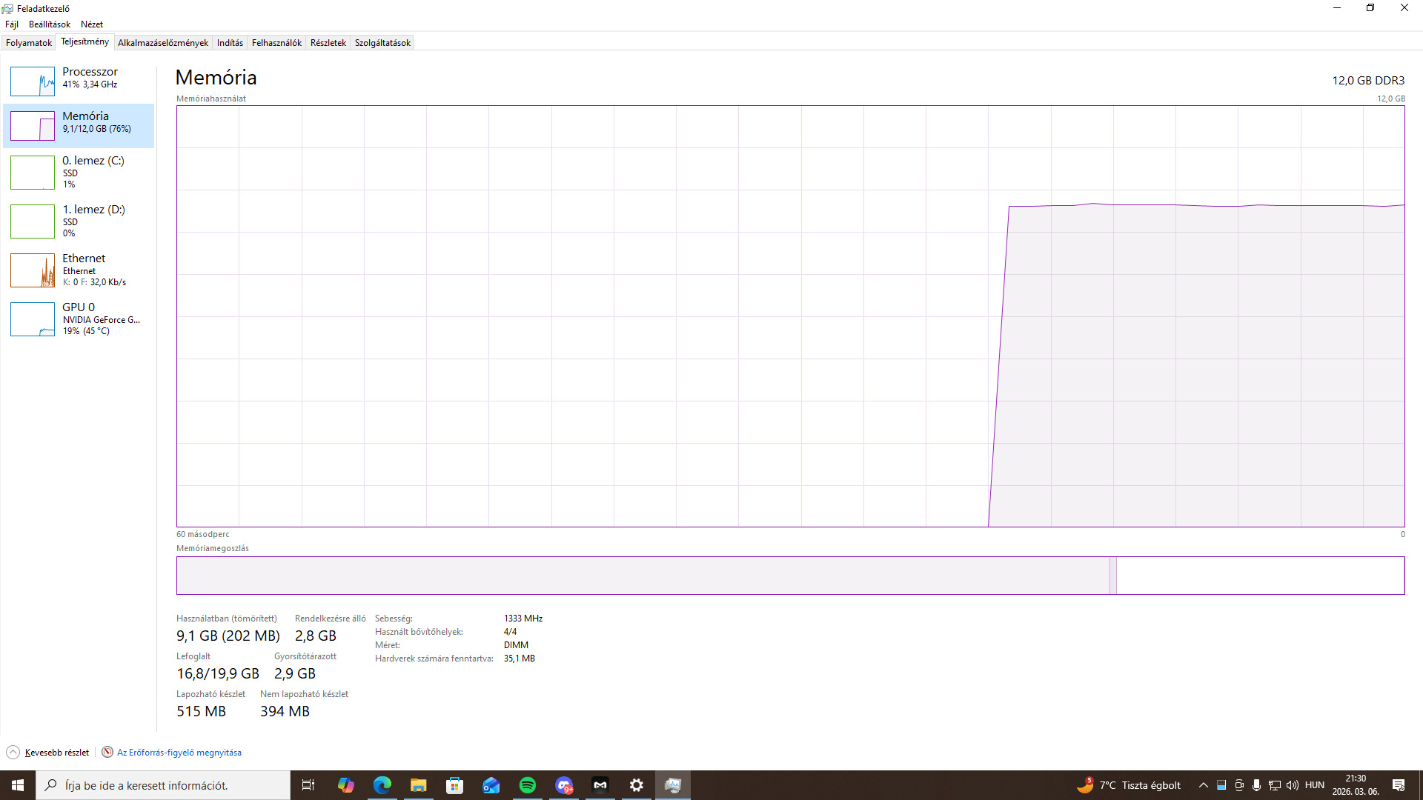Screen dimensions: 1423x800
Task: Open the Fájl menu
Action: coord(12,24)
